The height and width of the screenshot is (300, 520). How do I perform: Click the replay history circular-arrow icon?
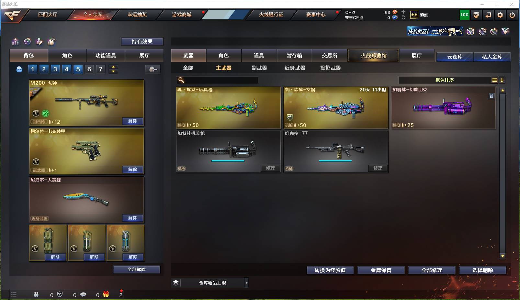point(27,42)
